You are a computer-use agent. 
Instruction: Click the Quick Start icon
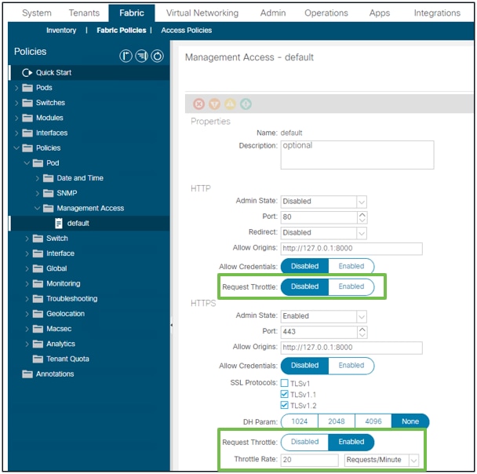(27, 73)
